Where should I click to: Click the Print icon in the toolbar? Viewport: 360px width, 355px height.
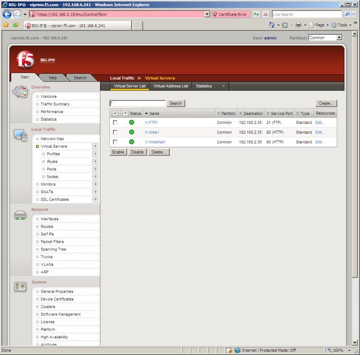(x=298, y=25)
